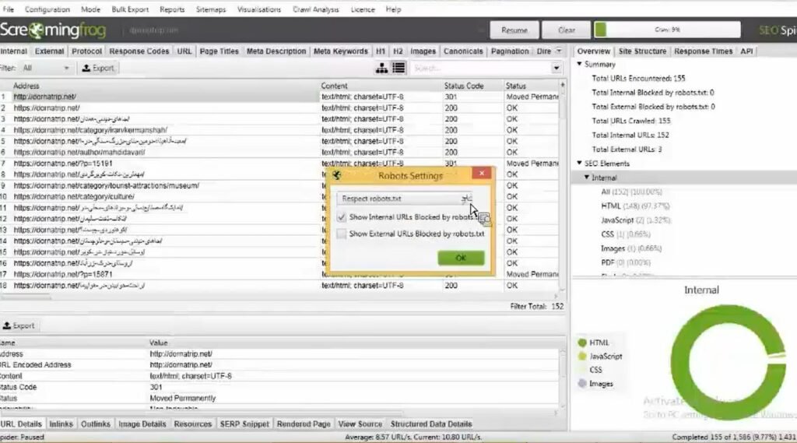Click the lower panel Export icon button
Image resolution: width=797 pixels, height=443 pixels.
pyautogui.click(x=19, y=325)
